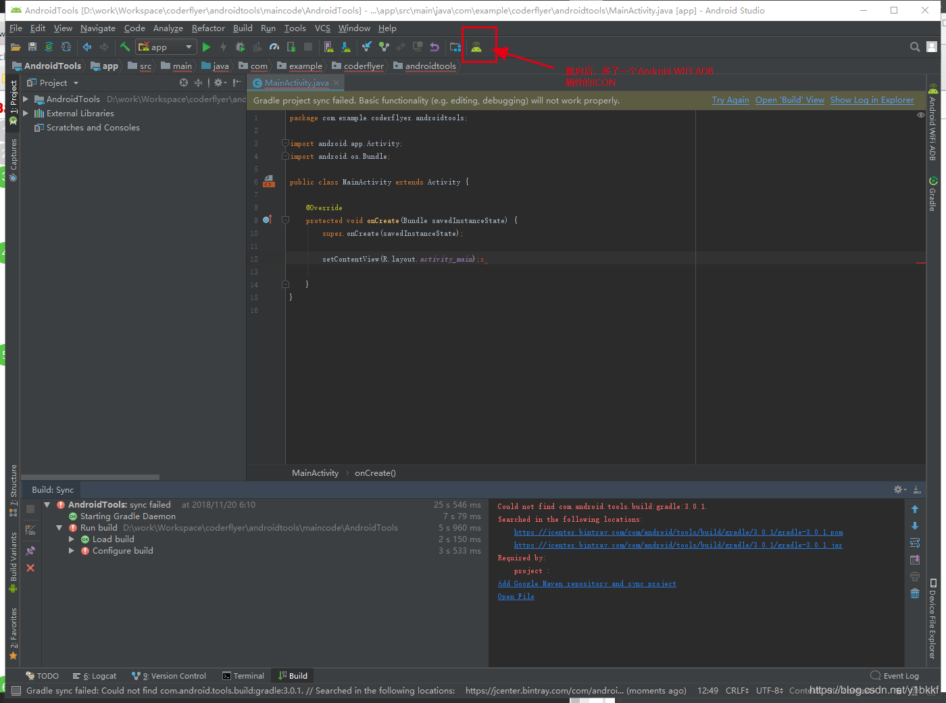The image size is (946, 703).
Task: Click the highlighted Android WiFi ADB plugin icon
Action: tap(479, 47)
